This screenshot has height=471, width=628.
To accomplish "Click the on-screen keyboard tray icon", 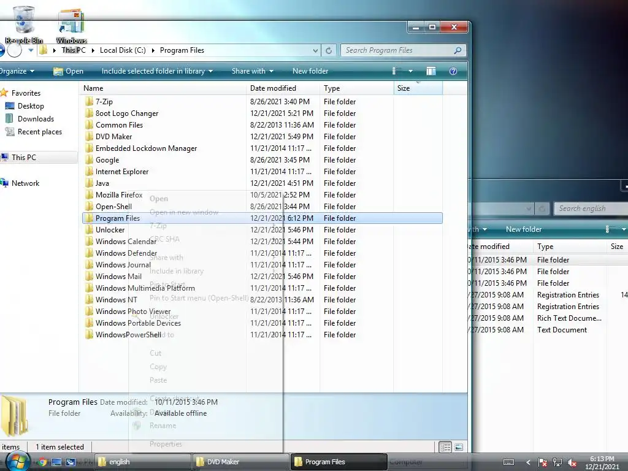I will (x=508, y=462).
